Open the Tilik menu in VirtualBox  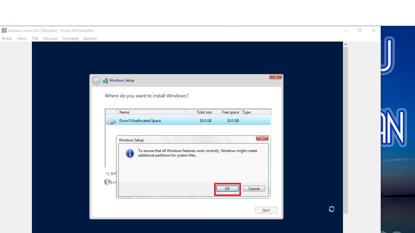click(35, 39)
